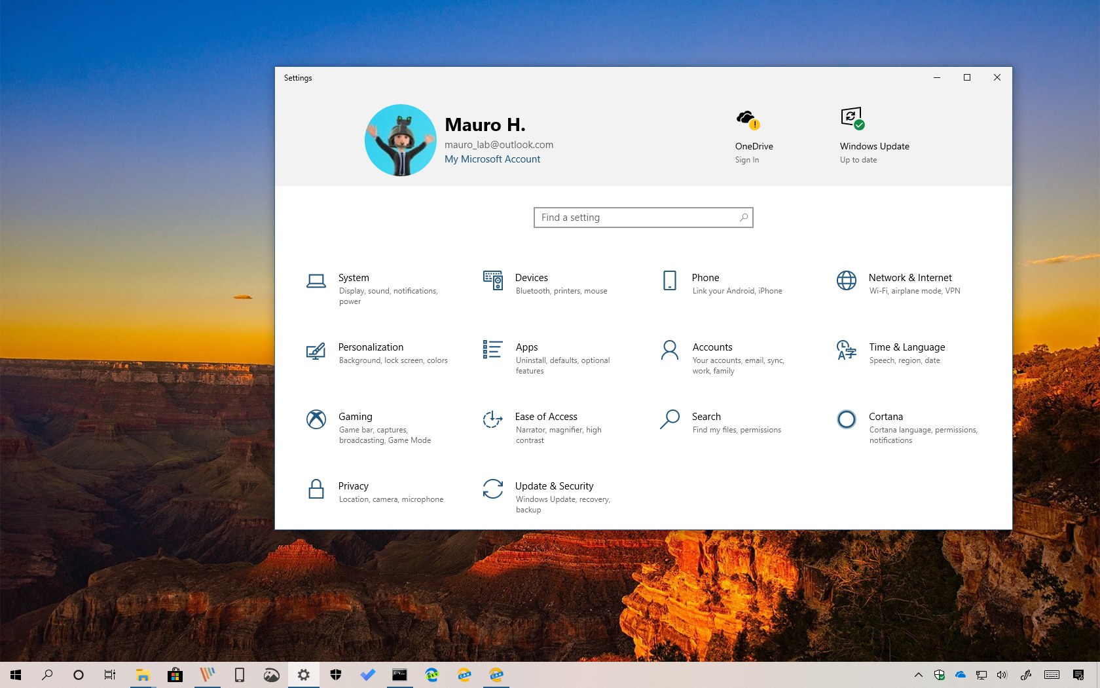Expand hidden icons in the system tray
The image size is (1100, 688).
pos(918,674)
